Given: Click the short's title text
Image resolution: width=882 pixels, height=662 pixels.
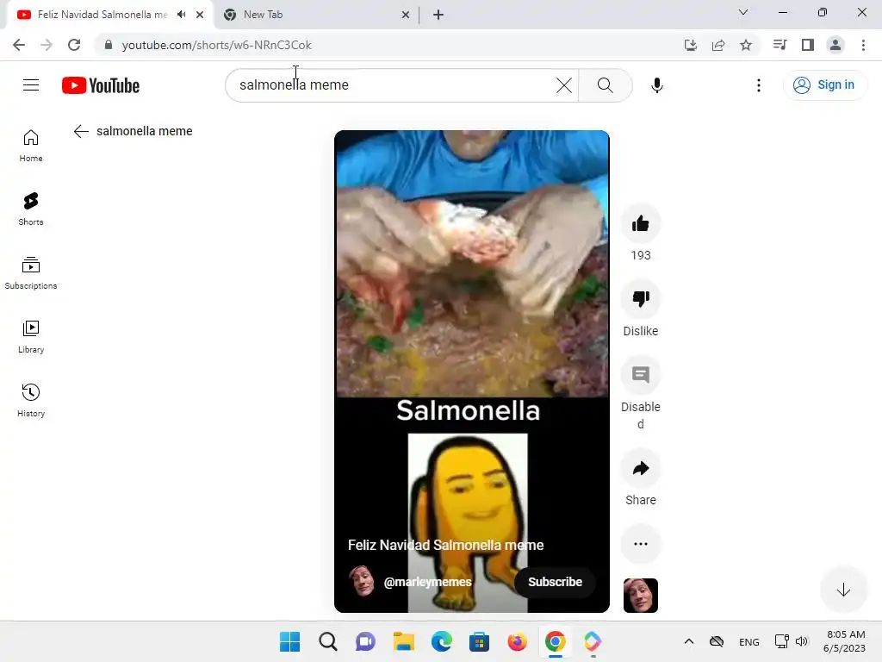Looking at the screenshot, I should click(x=445, y=545).
